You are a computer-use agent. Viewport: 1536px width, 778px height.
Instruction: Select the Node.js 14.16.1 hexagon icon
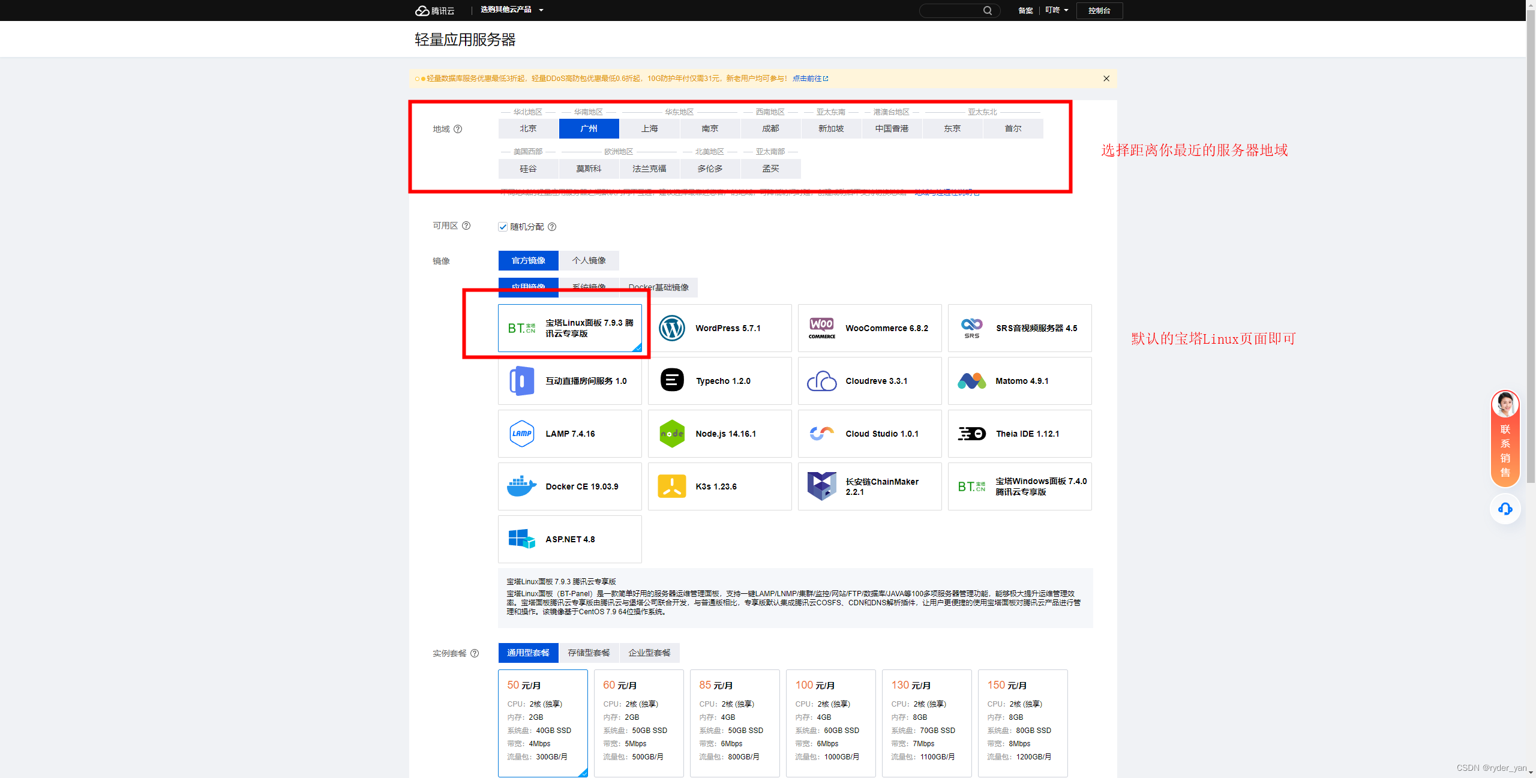pos(671,434)
